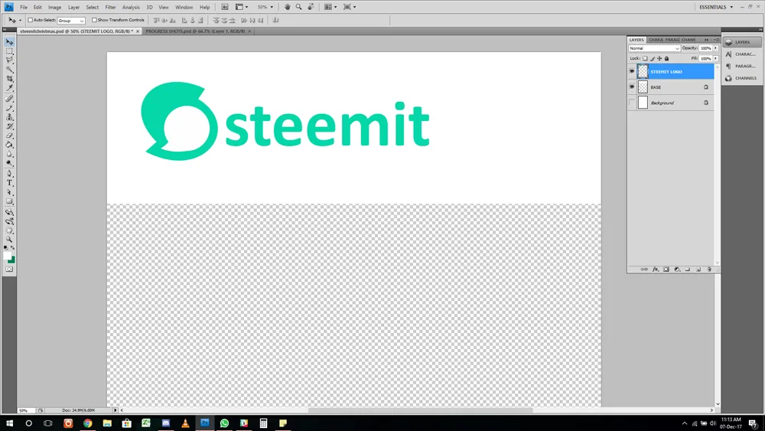Select the Magic Wand tool
Viewport: 765px width, 431px height.
[9, 70]
